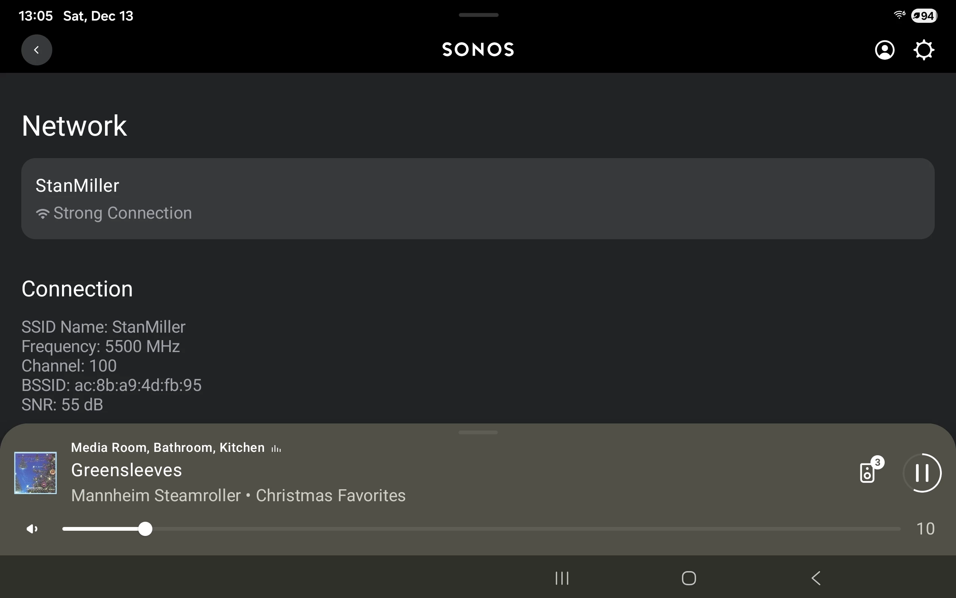Tap the Wi-Fi status bar icon
956x598 pixels.
coord(899,15)
